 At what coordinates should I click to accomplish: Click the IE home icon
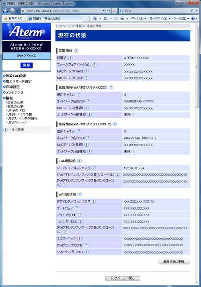(x=95, y=19)
